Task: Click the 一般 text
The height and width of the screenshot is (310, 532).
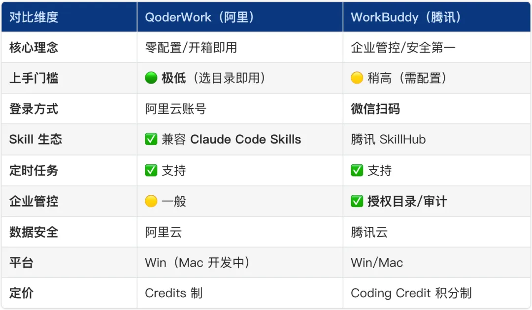Action: pos(174,201)
